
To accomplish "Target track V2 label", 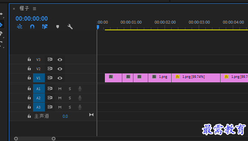I will (x=38, y=69).
